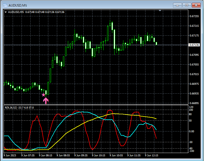Click indicator scale value -100
The image size is (204, 161).
[x=191, y=151]
